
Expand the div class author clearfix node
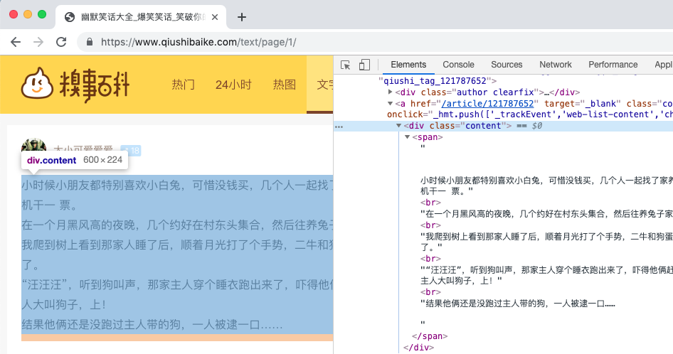[390, 92]
